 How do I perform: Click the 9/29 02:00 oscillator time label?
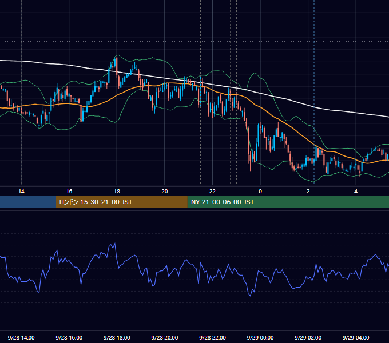tap(308, 337)
